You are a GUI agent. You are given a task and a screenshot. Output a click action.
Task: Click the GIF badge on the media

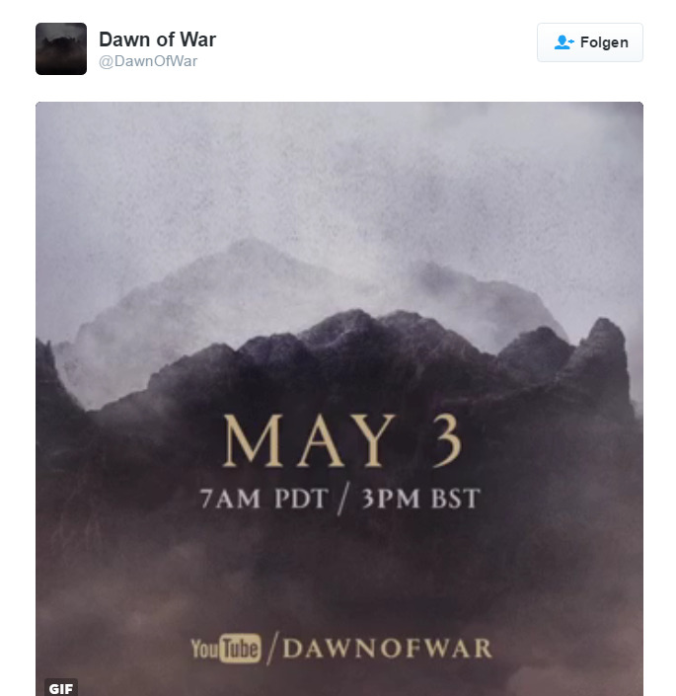pos(61,688)
